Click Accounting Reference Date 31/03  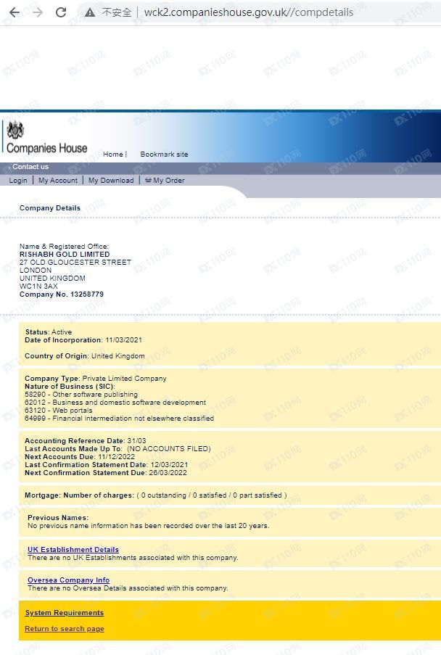(x=86, y=441)
